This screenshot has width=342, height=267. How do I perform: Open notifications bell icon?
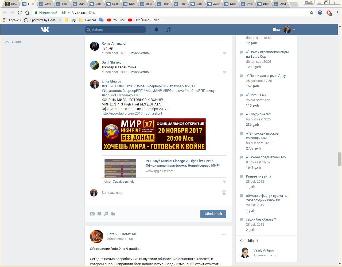point(156,30)
